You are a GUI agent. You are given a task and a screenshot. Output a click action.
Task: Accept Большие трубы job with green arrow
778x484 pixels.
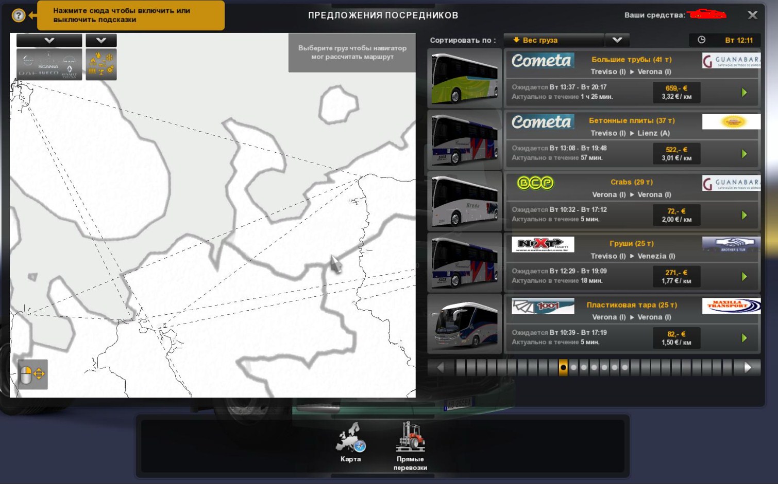point(744,93)
